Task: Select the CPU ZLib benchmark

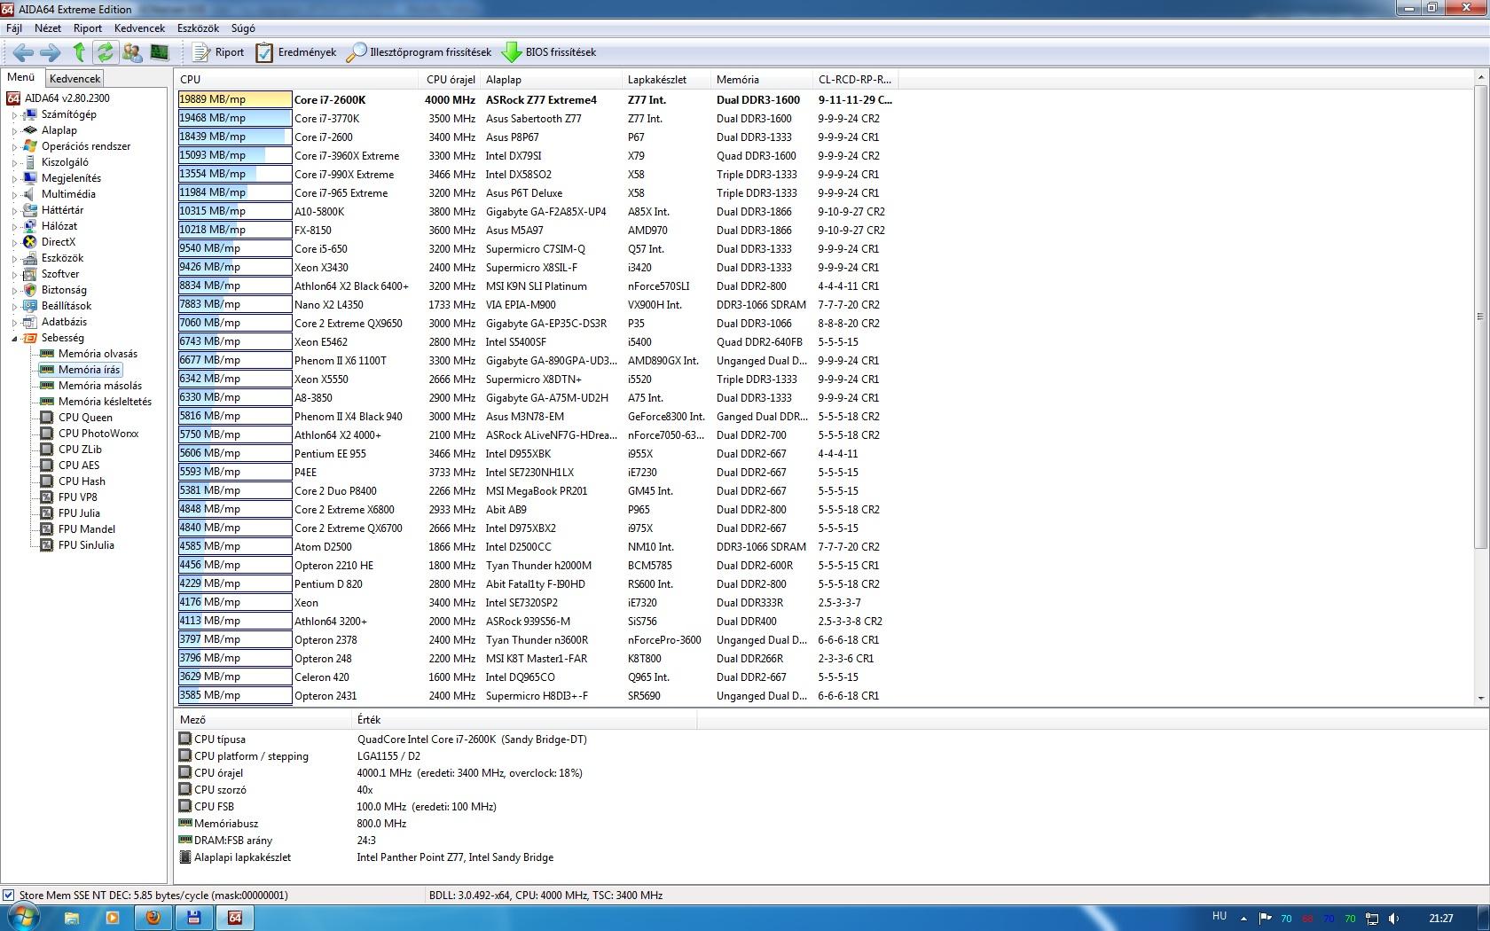Action: pos(80,450)
